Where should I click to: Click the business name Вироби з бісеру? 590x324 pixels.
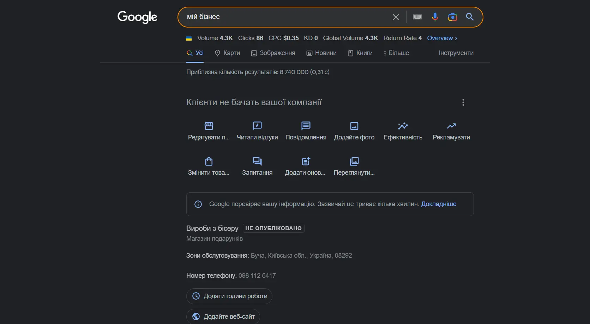212,228
